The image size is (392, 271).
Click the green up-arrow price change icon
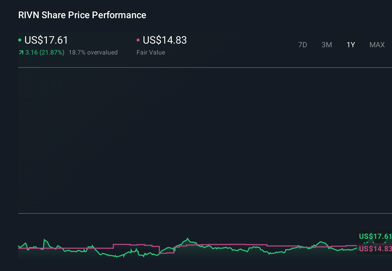click(x=21, y=53)
